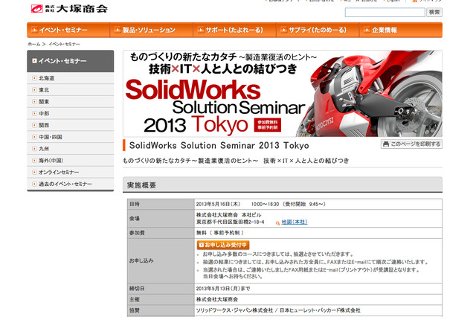Click the bullet icon next to 九州
476x317 pixels.
35,149
